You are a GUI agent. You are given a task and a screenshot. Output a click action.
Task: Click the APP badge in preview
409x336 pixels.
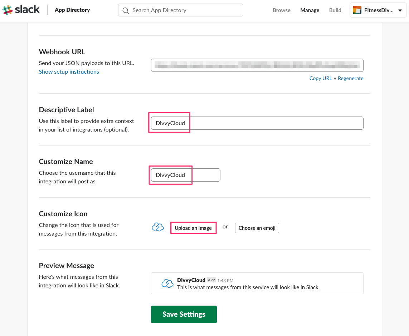point(211,280)
